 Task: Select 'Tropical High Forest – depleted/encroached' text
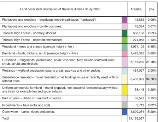(32, 40)
